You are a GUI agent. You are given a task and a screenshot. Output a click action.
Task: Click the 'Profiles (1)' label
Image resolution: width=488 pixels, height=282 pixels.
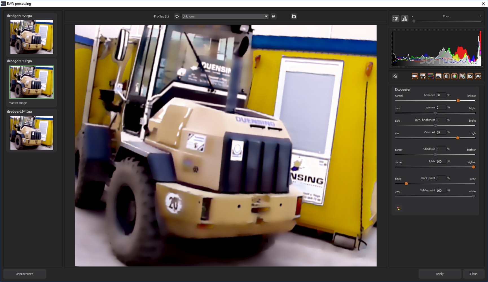(x=161, y=16)
